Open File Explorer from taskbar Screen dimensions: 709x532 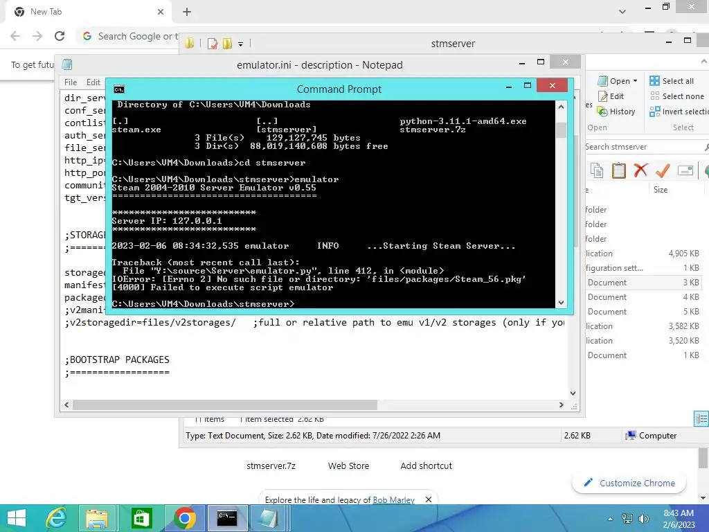(97, 518)
